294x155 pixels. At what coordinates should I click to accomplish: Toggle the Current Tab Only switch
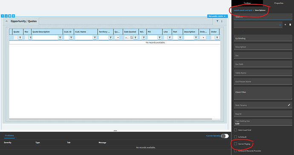(x=225, y=136)
